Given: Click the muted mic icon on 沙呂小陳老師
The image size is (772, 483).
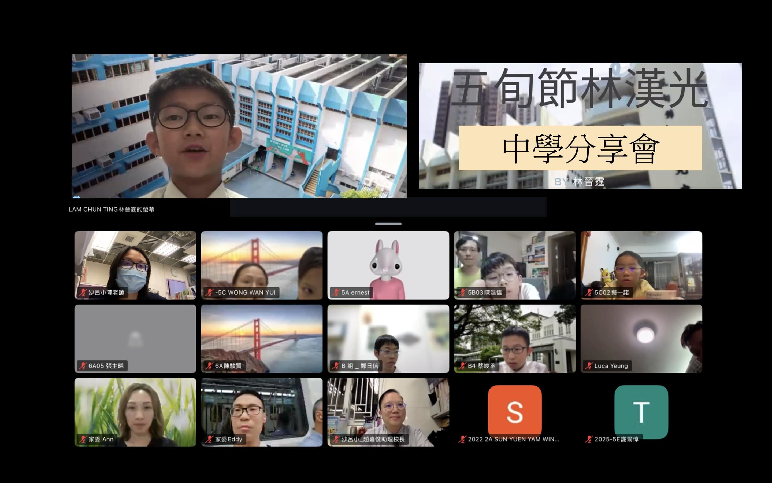Looking at the screenshot, I should (x=83, y=292).
